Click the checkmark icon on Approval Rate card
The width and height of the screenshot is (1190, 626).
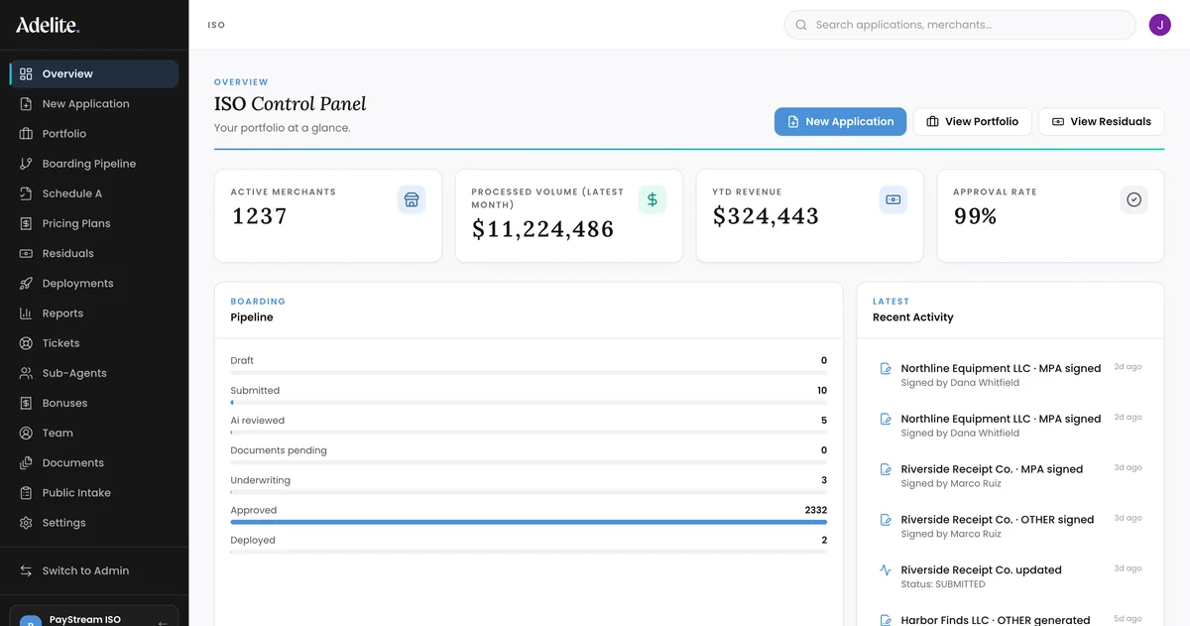coord(1134,199)
